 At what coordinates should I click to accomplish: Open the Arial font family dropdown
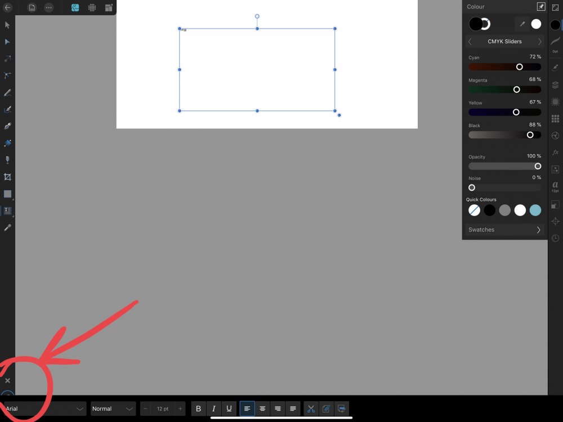[x=44, y=408]
